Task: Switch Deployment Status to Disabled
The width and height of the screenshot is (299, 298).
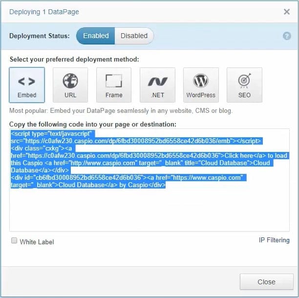Action: 134,36
